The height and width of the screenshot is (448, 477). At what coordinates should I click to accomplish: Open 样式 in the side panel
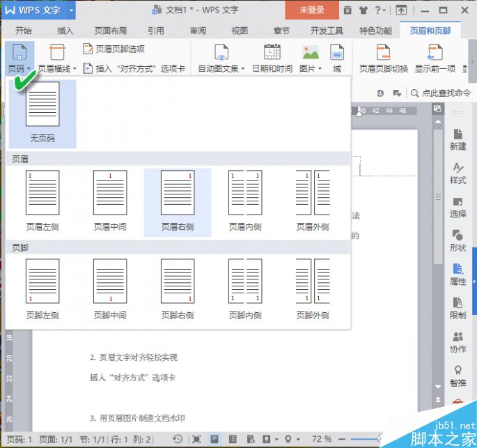(x=458, y=173)
